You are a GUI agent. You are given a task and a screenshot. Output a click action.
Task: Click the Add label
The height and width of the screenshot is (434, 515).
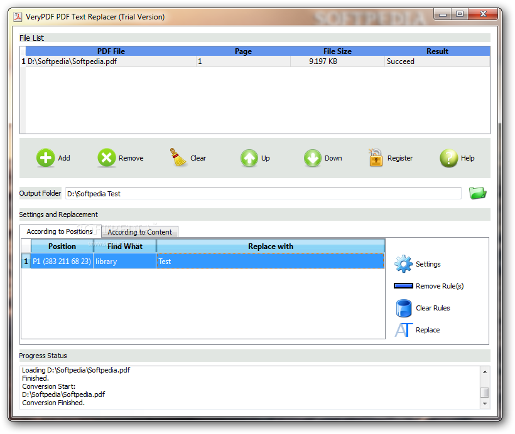point(64,158)
